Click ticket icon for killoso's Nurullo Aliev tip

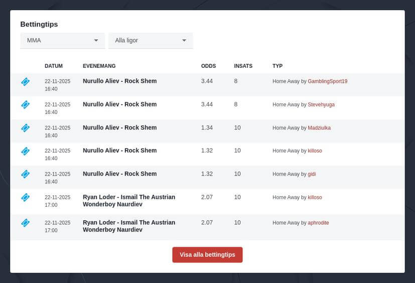[x=26, y=151]
